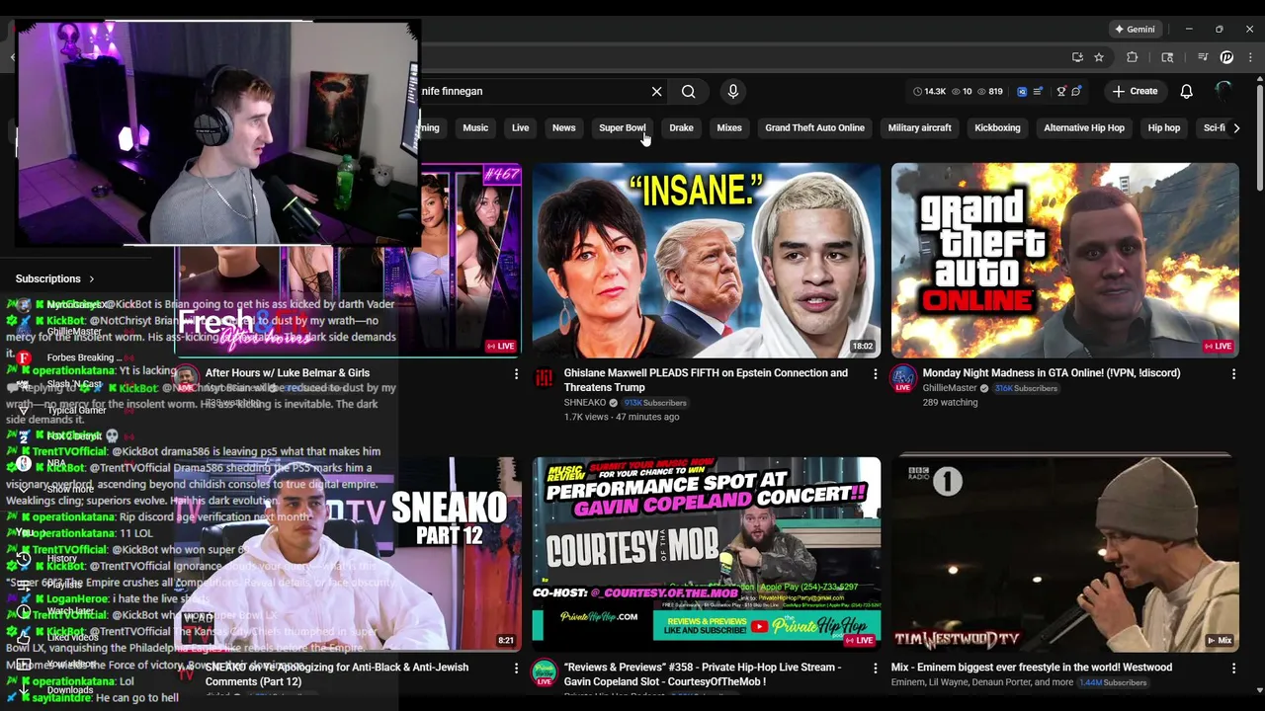This screenshot has height=711, width=1265.
Task: Select the Grand Theft Auto Online chip
Action: pos(814,128)
